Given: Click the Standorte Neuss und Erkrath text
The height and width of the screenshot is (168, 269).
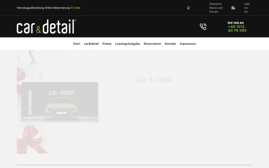Looking at the screenshot, I should [216, 8].
